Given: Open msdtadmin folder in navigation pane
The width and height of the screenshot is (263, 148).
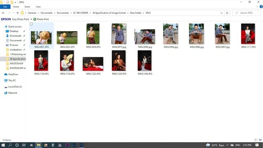Looking at the screenshot, I should tap(16, 50).
